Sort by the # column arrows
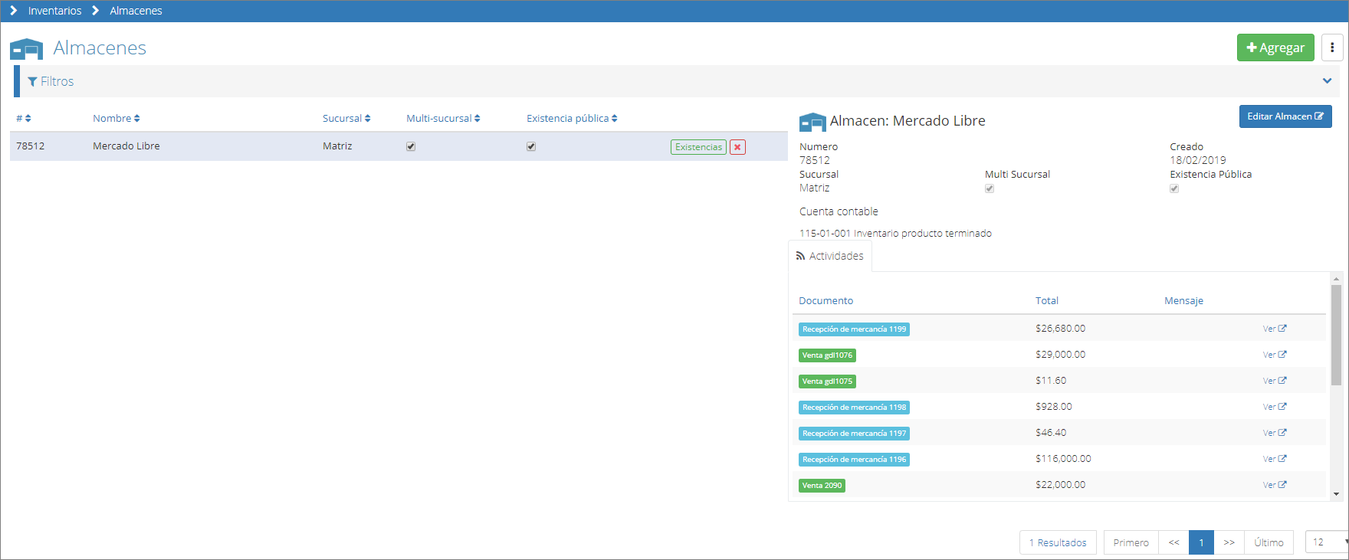 point(28,119)
